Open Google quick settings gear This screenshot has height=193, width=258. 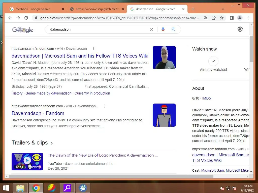click(x=240, y=29)
